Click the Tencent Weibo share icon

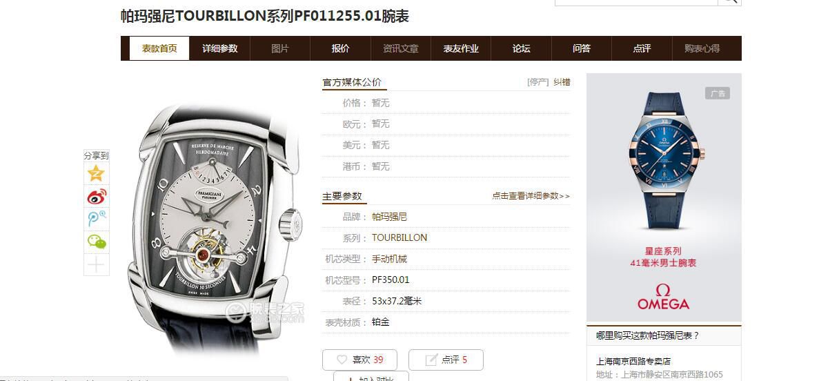[96, 219]
